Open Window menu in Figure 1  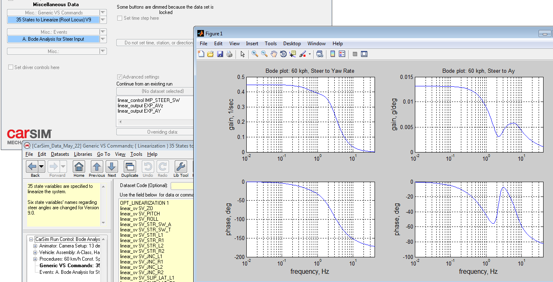pos(317,43)
